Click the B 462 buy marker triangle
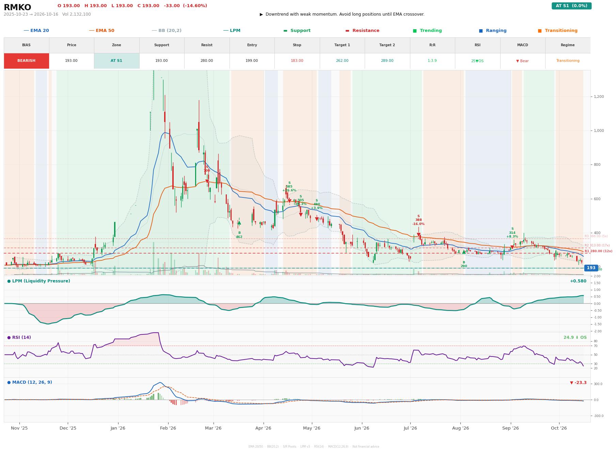Screen dimensions: 616x452 click(239, 223)
